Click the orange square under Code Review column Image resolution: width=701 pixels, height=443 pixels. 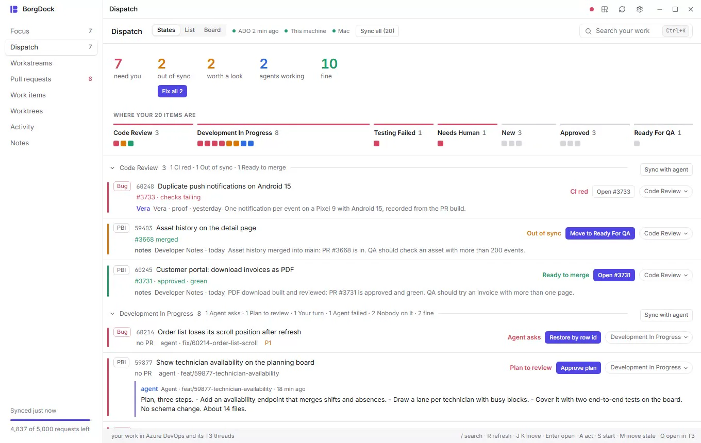coord(124,144)
